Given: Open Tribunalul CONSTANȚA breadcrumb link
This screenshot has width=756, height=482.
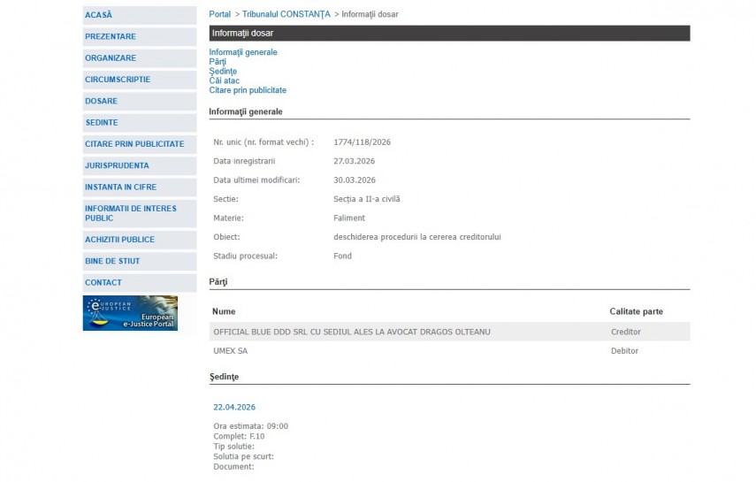Looking at the screenshot, I should (286, 14).
